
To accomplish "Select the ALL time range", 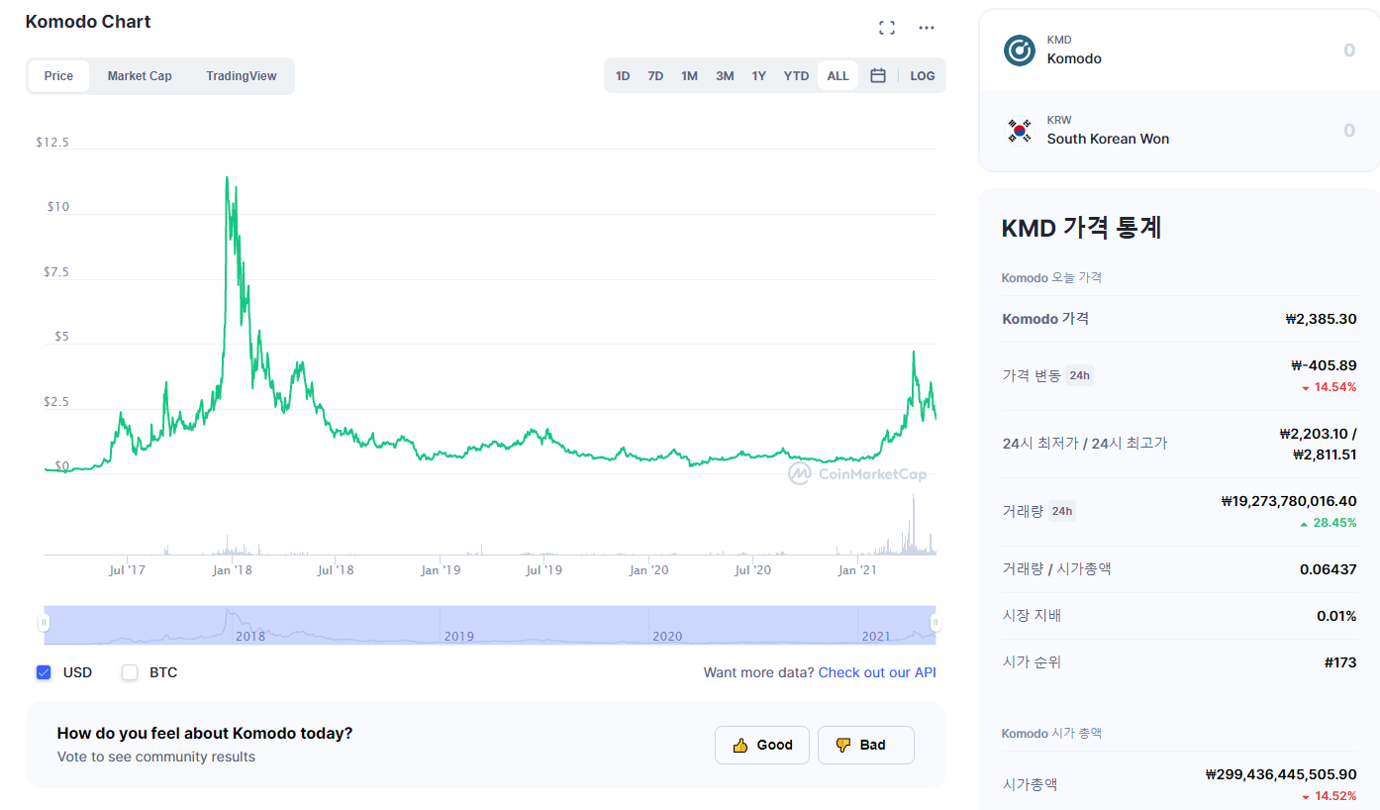I will click(838, 76).
